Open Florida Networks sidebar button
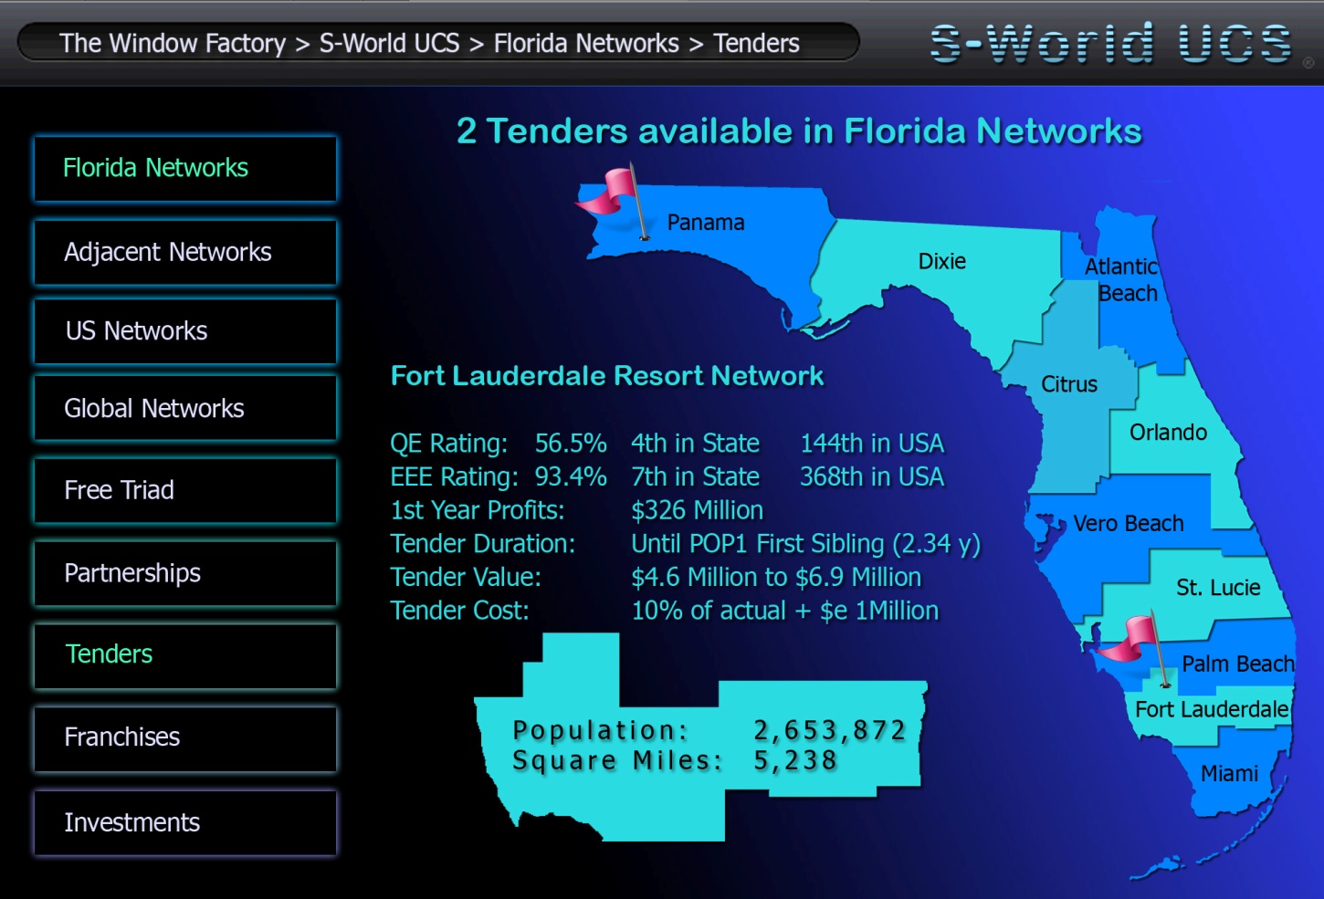The height and width of the screenshot is (899, 1324). pos(185,169)
